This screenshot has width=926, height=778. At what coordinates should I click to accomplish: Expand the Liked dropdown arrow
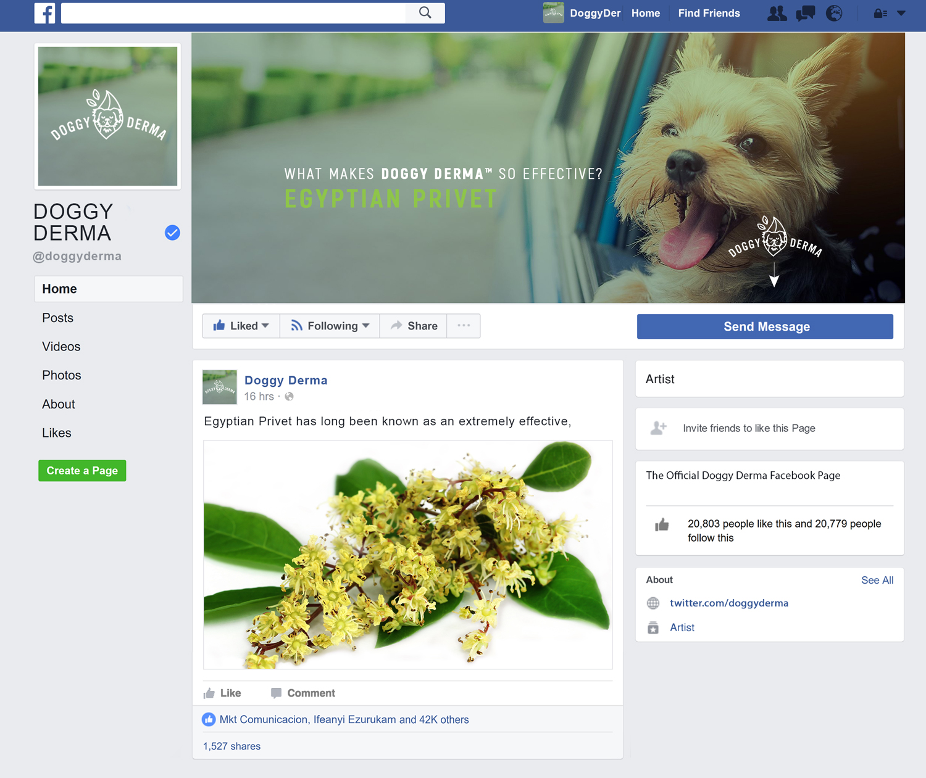coord(265,326)
